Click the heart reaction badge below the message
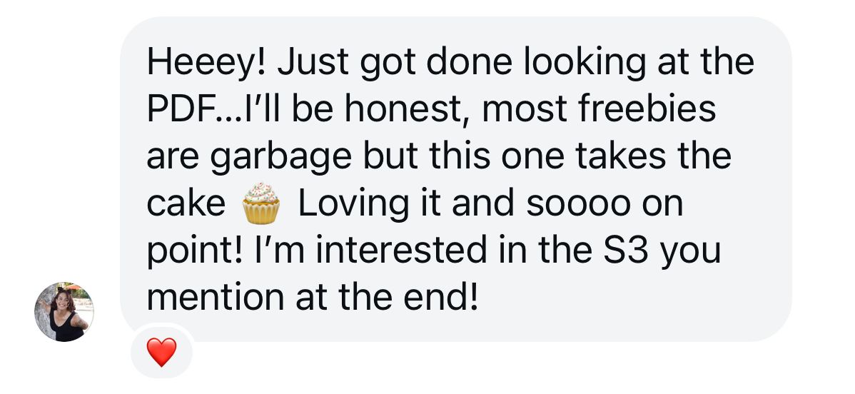 click(161, 352)
